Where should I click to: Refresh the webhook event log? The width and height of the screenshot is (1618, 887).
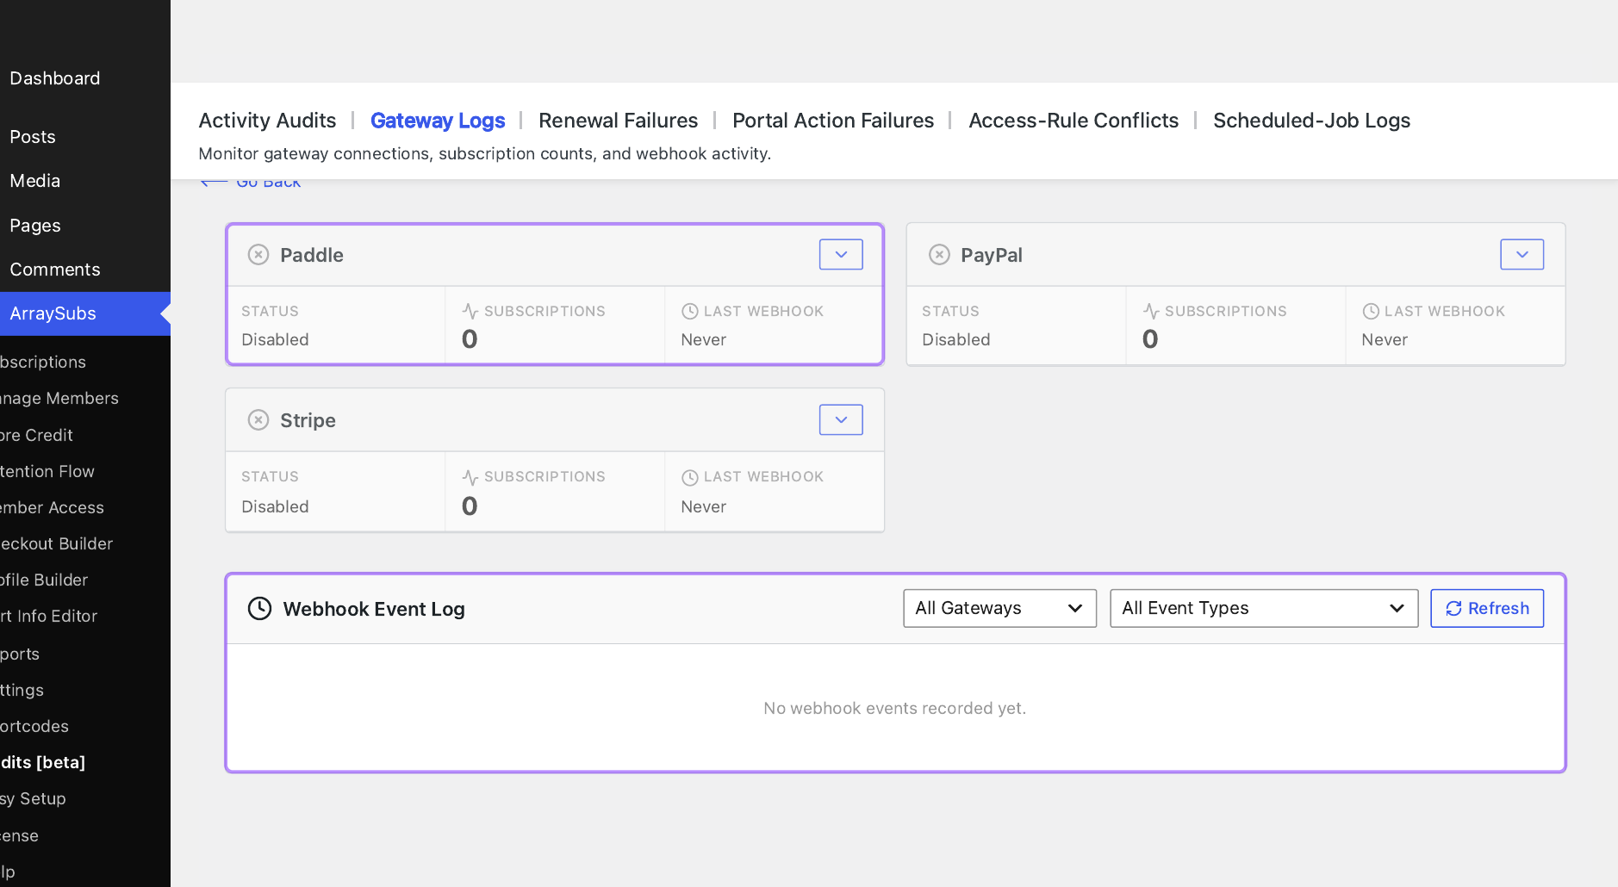point(1487,608)
